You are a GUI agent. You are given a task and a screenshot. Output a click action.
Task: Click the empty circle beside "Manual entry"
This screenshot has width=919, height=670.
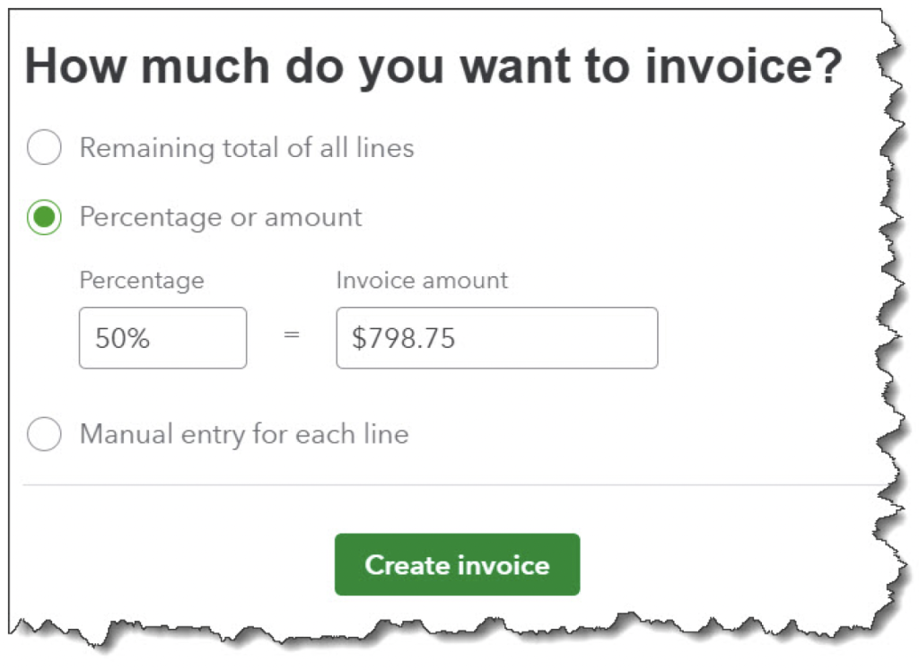pyautogui.click(x=44, y=435)
